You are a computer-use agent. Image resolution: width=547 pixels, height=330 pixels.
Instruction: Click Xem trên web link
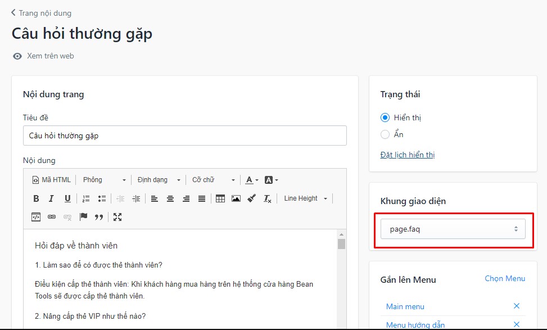[51, 56]
